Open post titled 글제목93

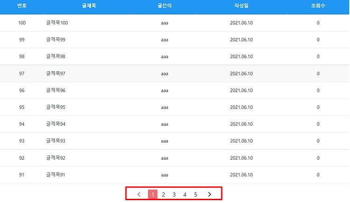tap(56, 141)
